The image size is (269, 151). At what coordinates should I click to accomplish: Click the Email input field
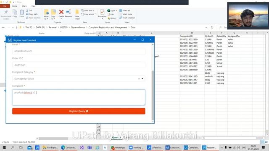coord(79,51)
